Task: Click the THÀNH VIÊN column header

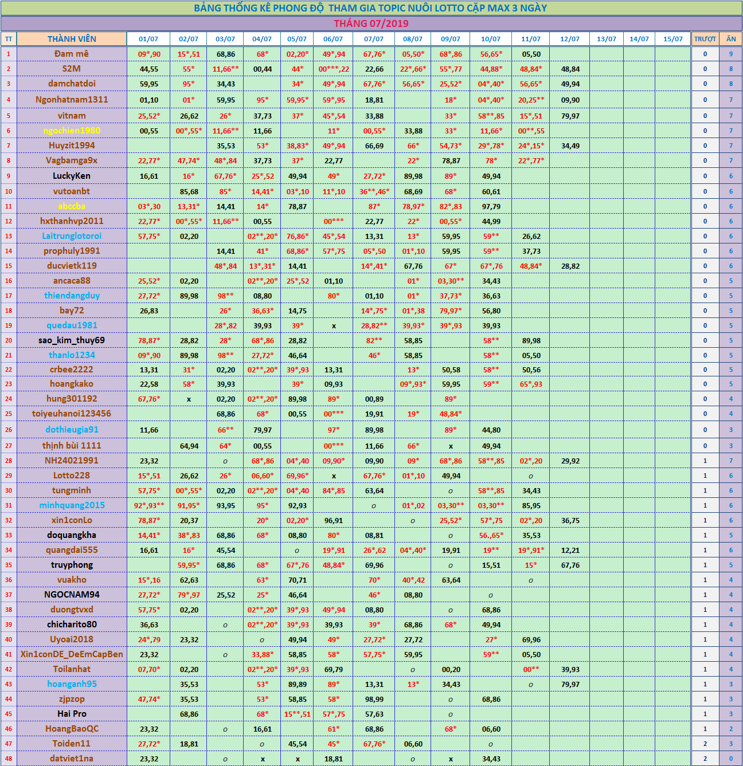Action: 72,39
